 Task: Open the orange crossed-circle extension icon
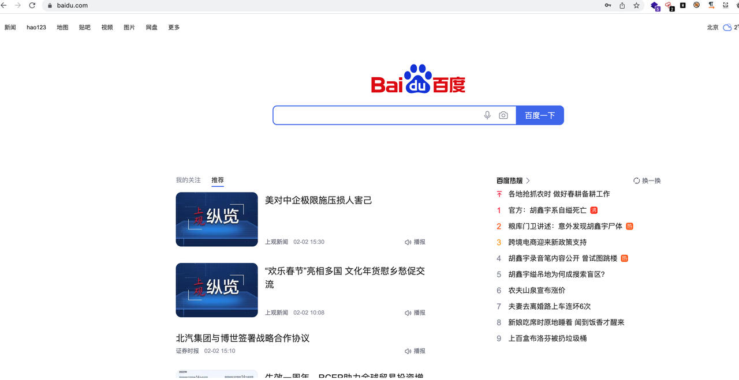point(697,5)
